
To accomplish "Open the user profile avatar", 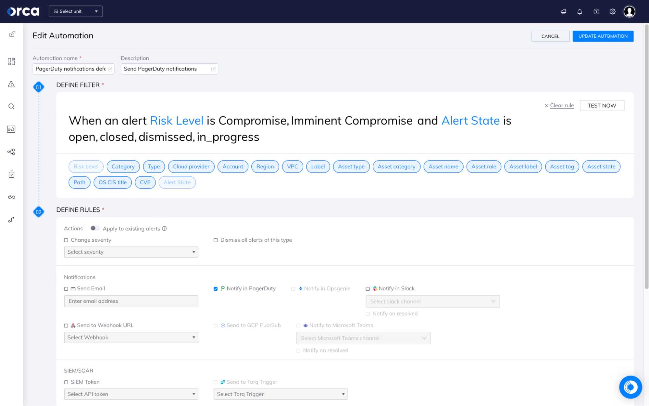I will click(x=629, y=11).
